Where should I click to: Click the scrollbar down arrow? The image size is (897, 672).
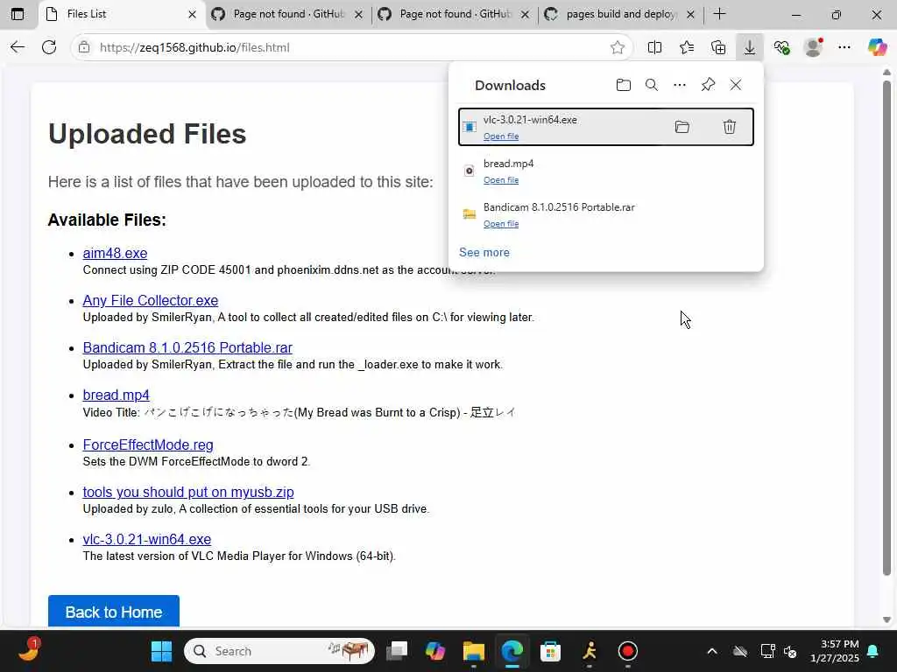[x=886, y=619]
